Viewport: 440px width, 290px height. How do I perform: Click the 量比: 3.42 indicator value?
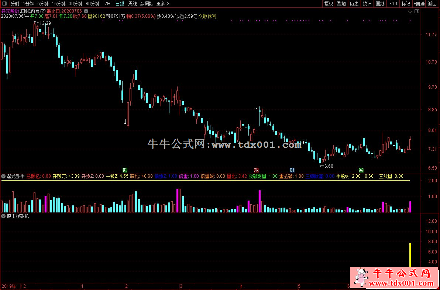coord(237,176)
